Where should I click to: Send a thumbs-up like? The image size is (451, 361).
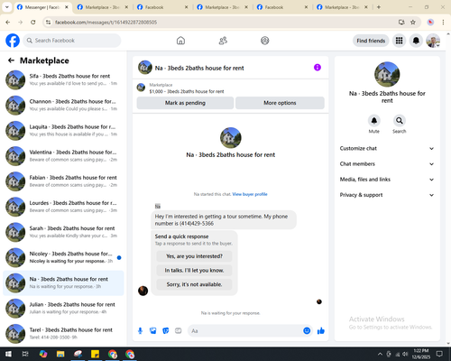point(321,331)
